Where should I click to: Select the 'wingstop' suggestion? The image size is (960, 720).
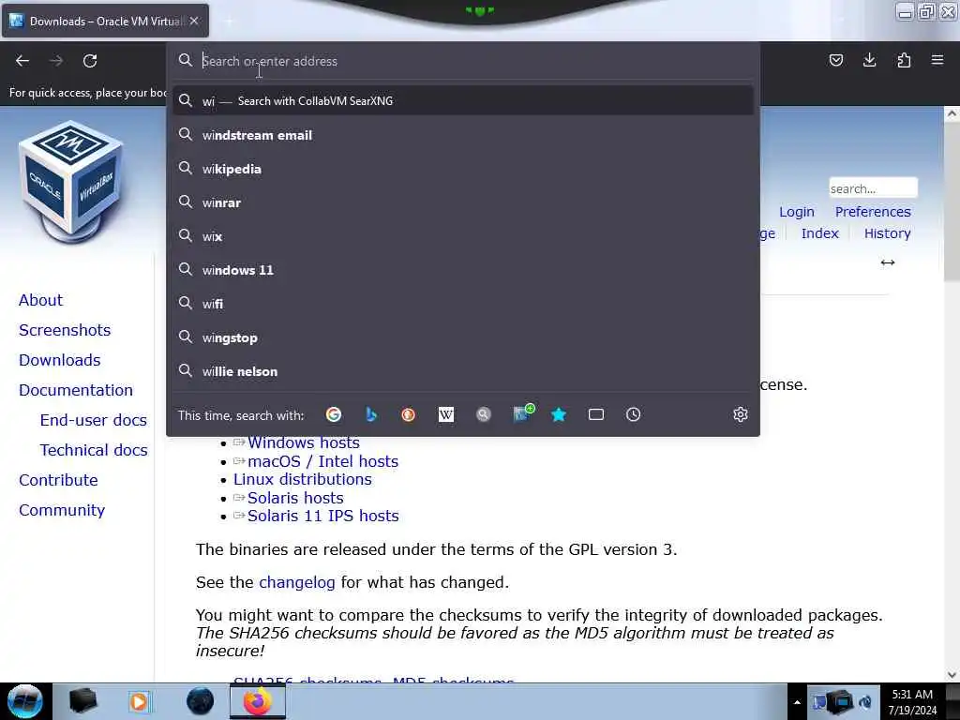463,337
